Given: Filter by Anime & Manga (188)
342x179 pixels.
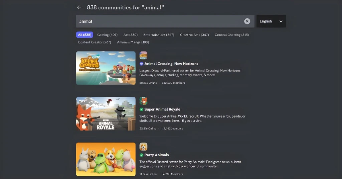Looking at the screenshot, I should pos(133,42).
